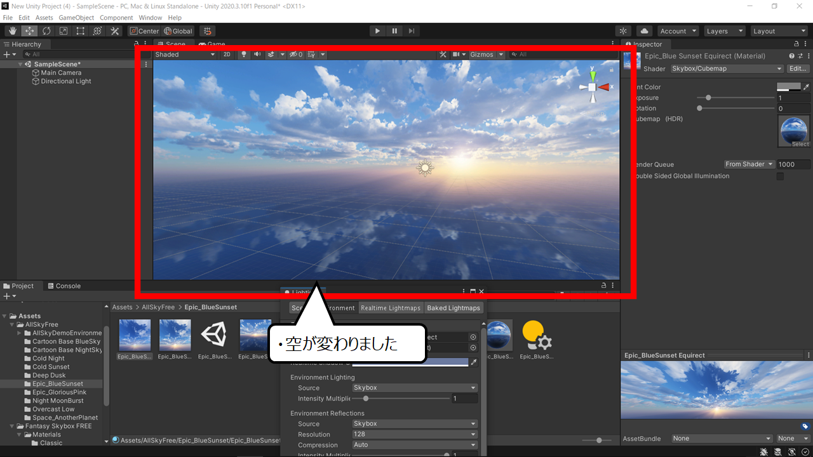Select the Scale tool

click(64, 30)
